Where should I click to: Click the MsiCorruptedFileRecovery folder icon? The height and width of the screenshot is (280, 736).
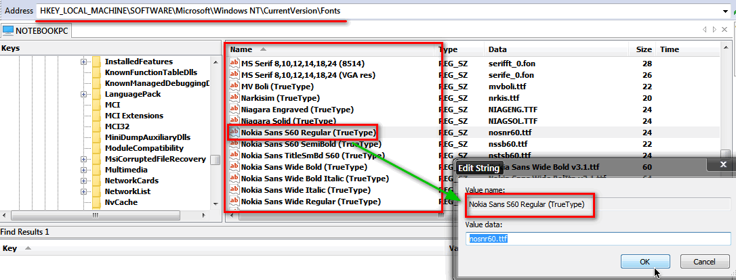coord(97,159)
